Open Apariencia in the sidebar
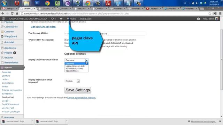This screenshot has height=125, width=223. pyautogui.click(x=10, y=48)
